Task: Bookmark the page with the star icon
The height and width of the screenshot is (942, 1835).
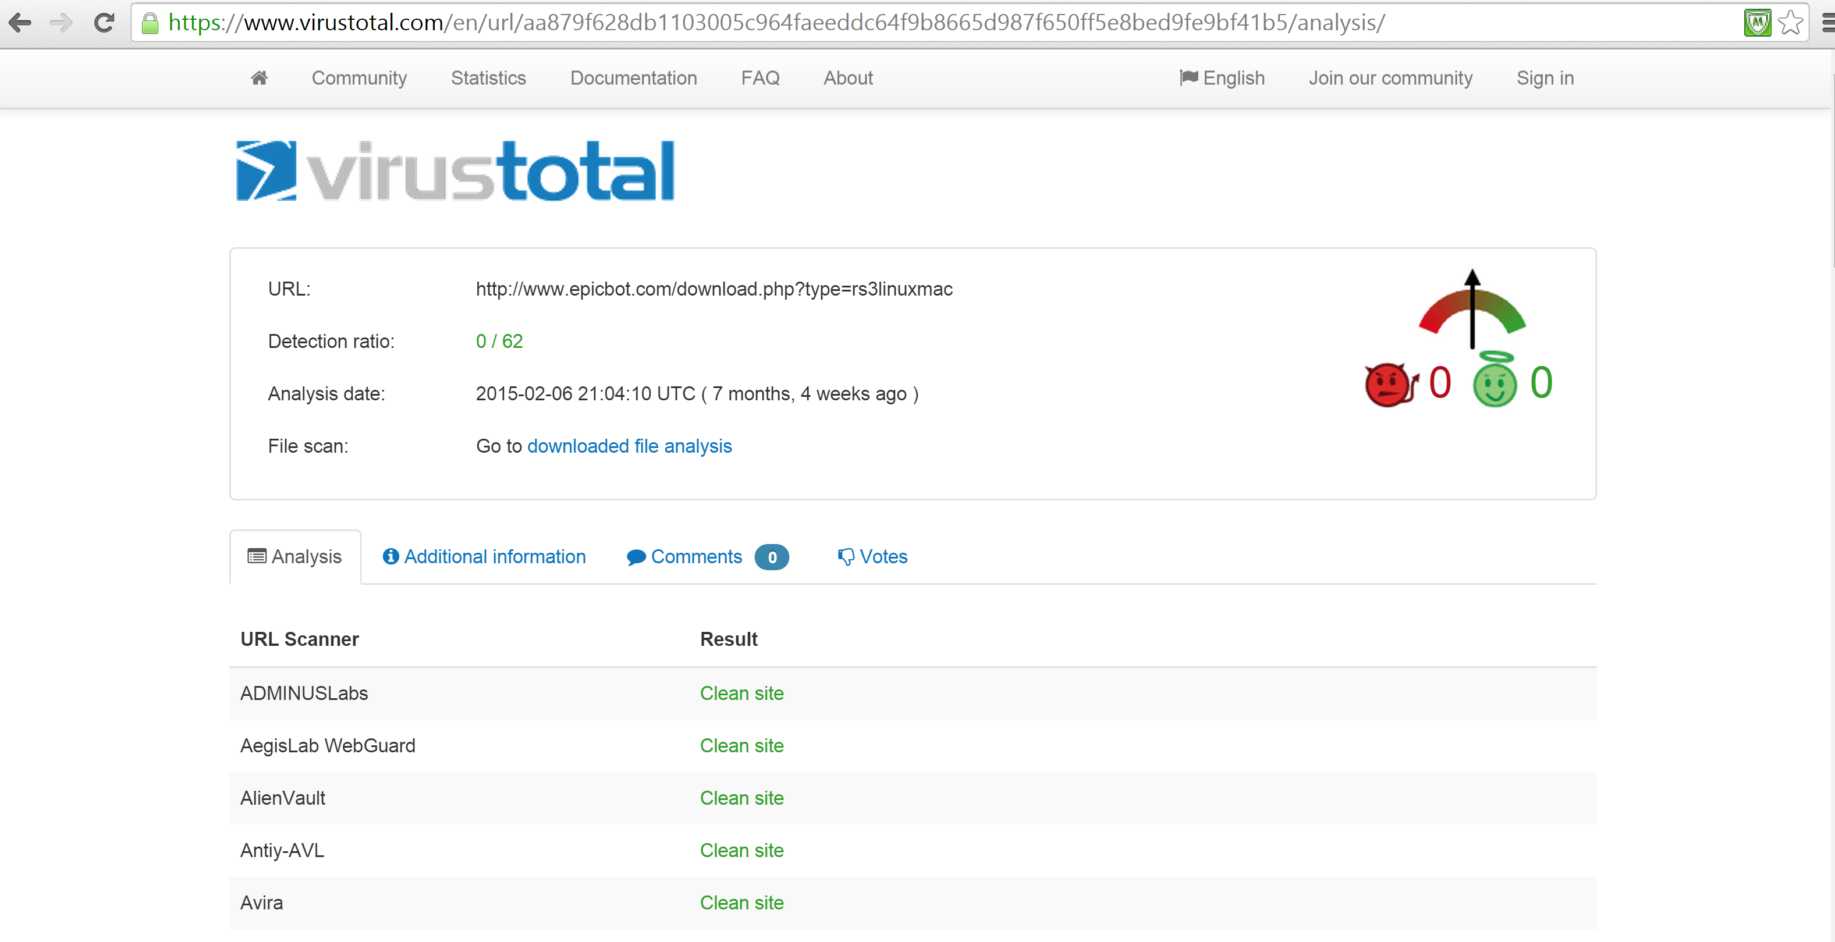Action: pyautogui.click(x=1791, y=23)
